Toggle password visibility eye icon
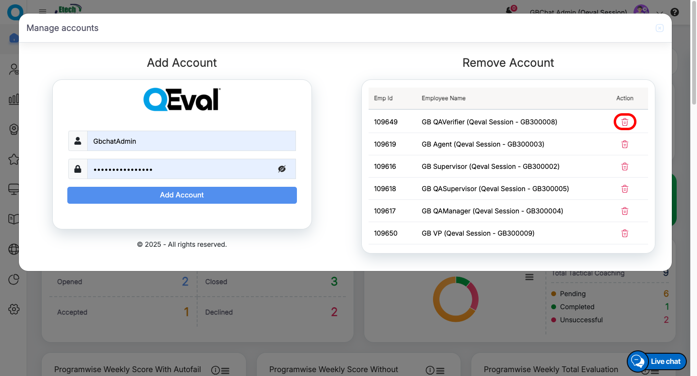This screenshot has width=697, height=376. coord(282,169)
